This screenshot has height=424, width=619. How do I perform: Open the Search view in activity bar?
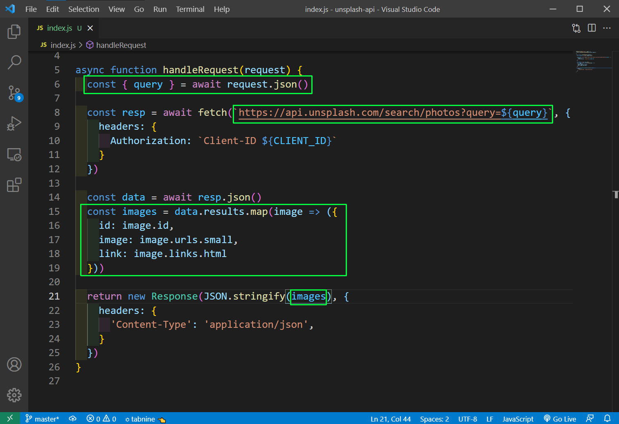pos(14,62)
